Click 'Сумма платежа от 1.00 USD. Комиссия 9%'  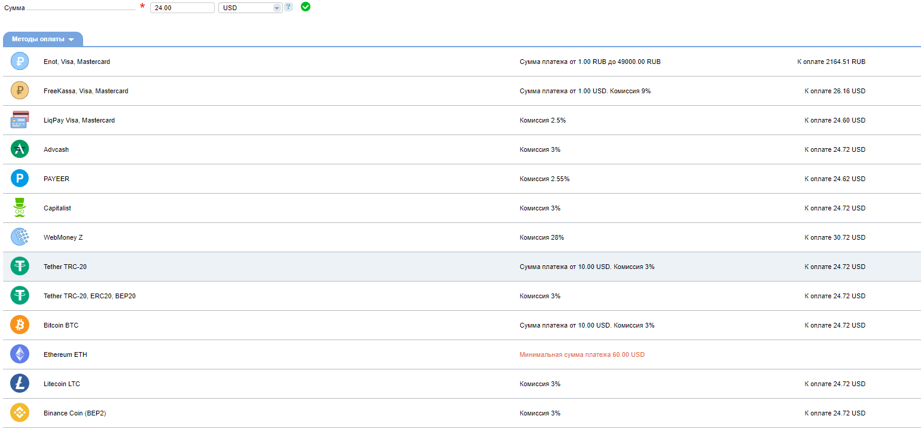[x=585, y=91]
